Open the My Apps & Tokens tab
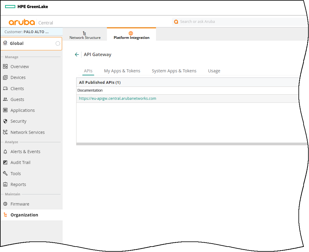Screen dimensions: 309x252 pos(122,71)
